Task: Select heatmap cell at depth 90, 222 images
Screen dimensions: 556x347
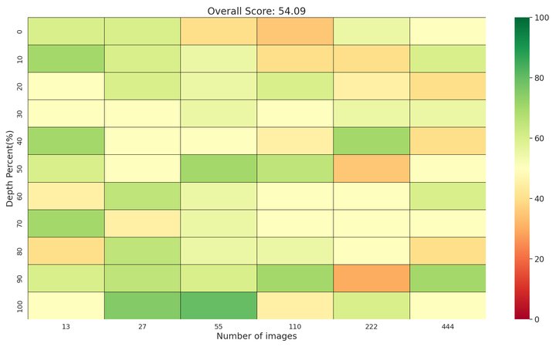Action: 371,278
